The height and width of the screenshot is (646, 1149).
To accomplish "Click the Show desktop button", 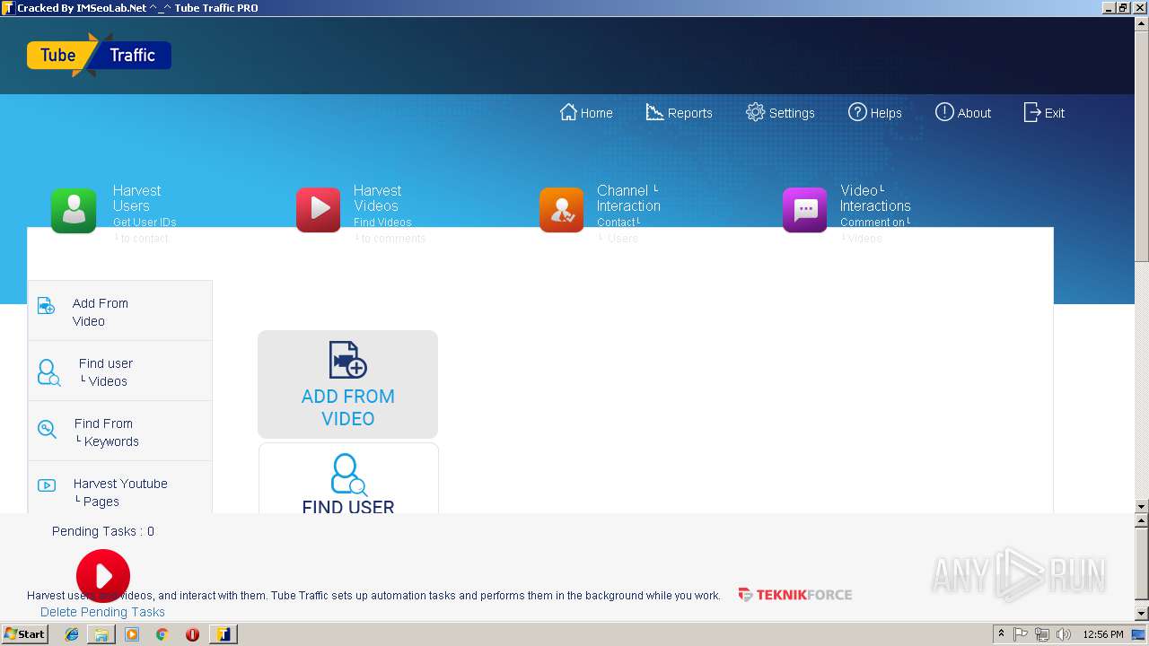I will tap(1140, 634).
